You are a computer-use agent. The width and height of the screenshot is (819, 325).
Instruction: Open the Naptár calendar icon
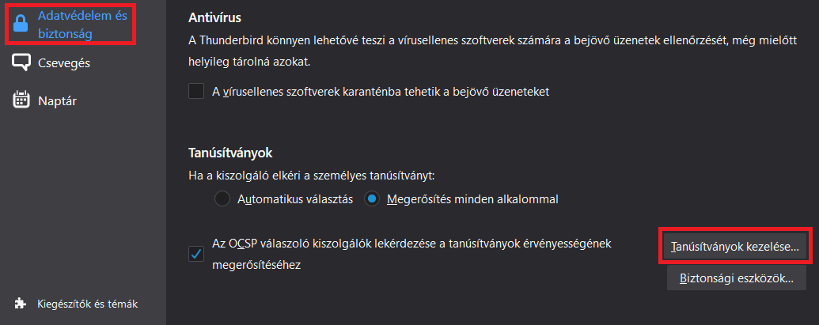[21, 100]
